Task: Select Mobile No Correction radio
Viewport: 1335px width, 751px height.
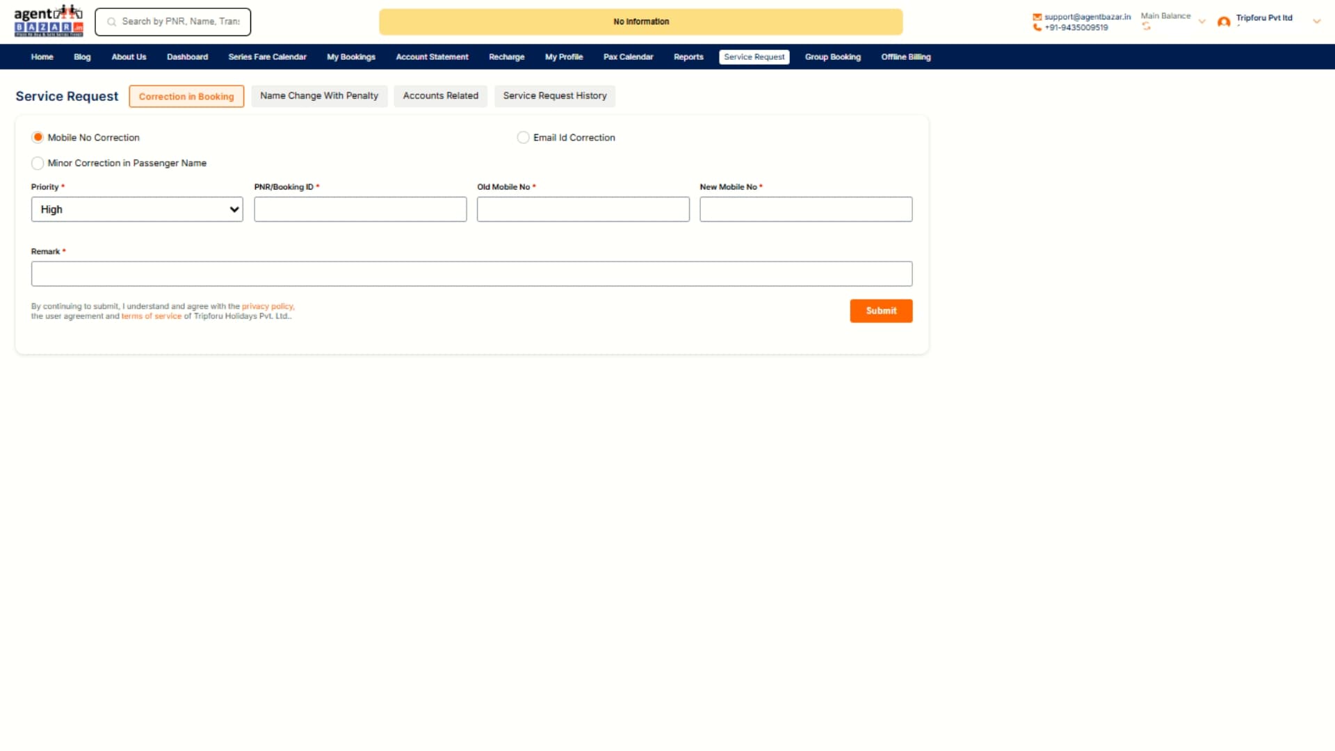Action: coord(38,138)
